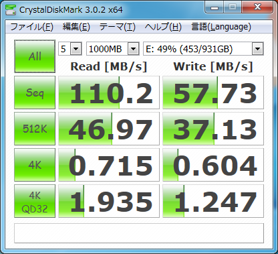Close the CrystalDiskMark window
Viewport: 278px width, 254px height.
pos(257,7)
